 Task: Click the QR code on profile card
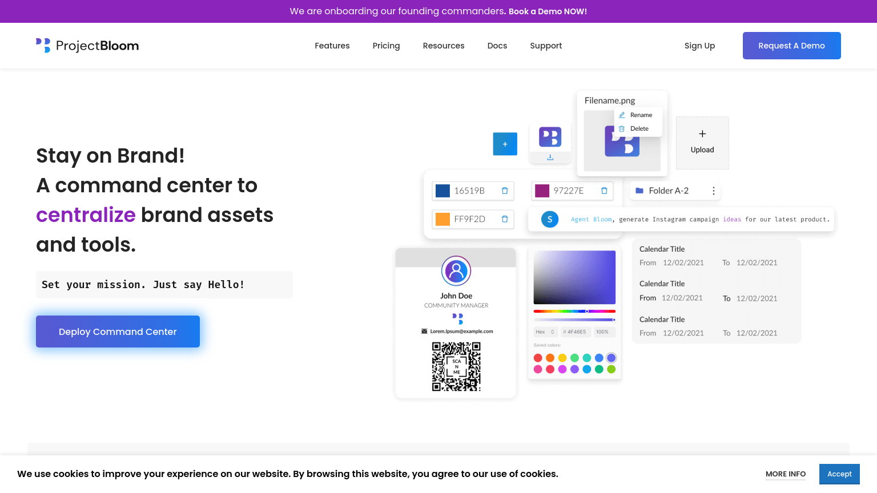click(456, 366)
